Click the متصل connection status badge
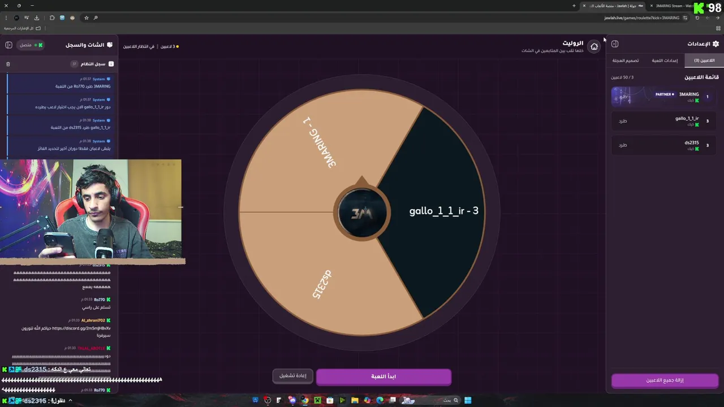Screen dimensions: 724x407 coord(31,45)
